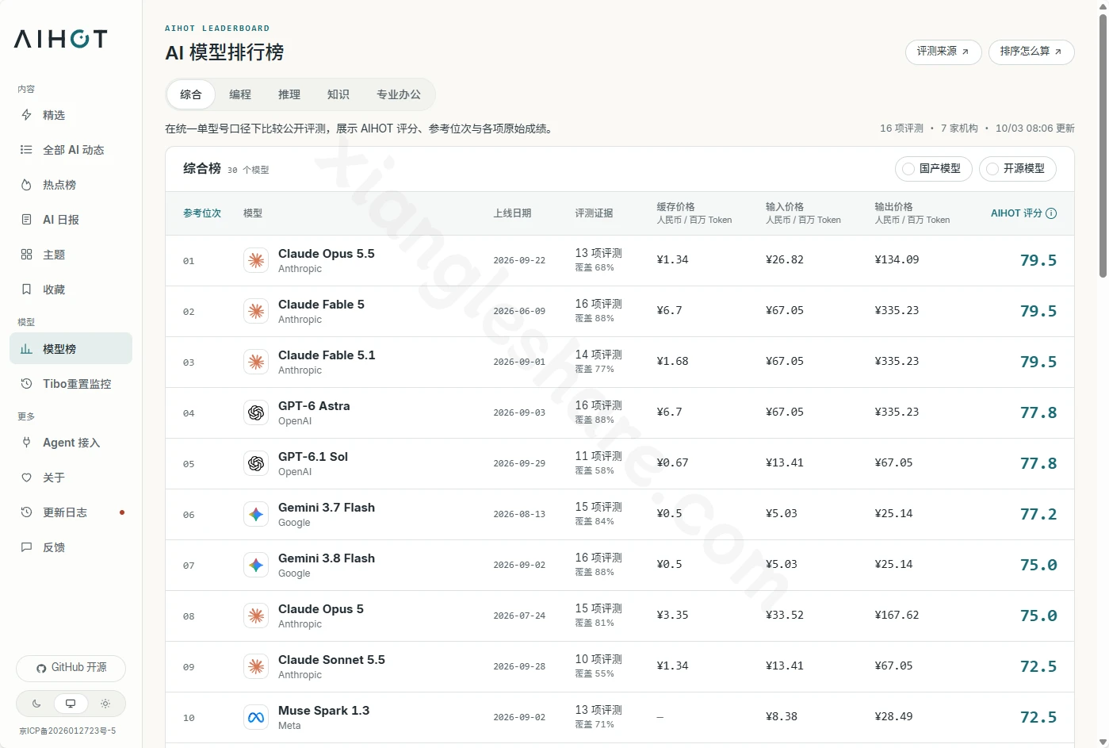
Task: Click the 77.2 score for Gemini 3.7 Flash
Action: tap(1038, 514)
